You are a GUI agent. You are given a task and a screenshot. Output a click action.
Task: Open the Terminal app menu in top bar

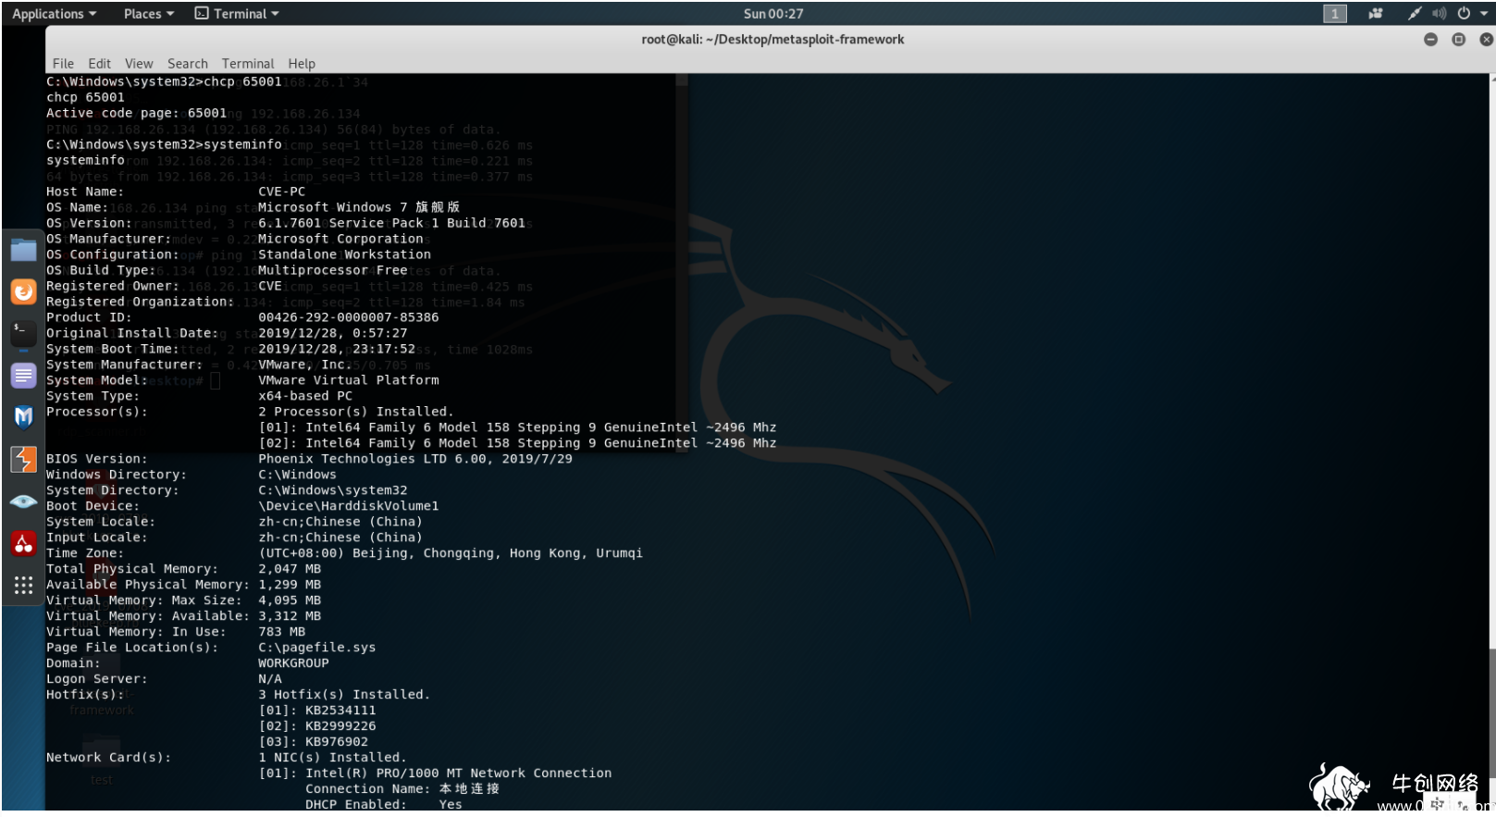pos(237,14)
